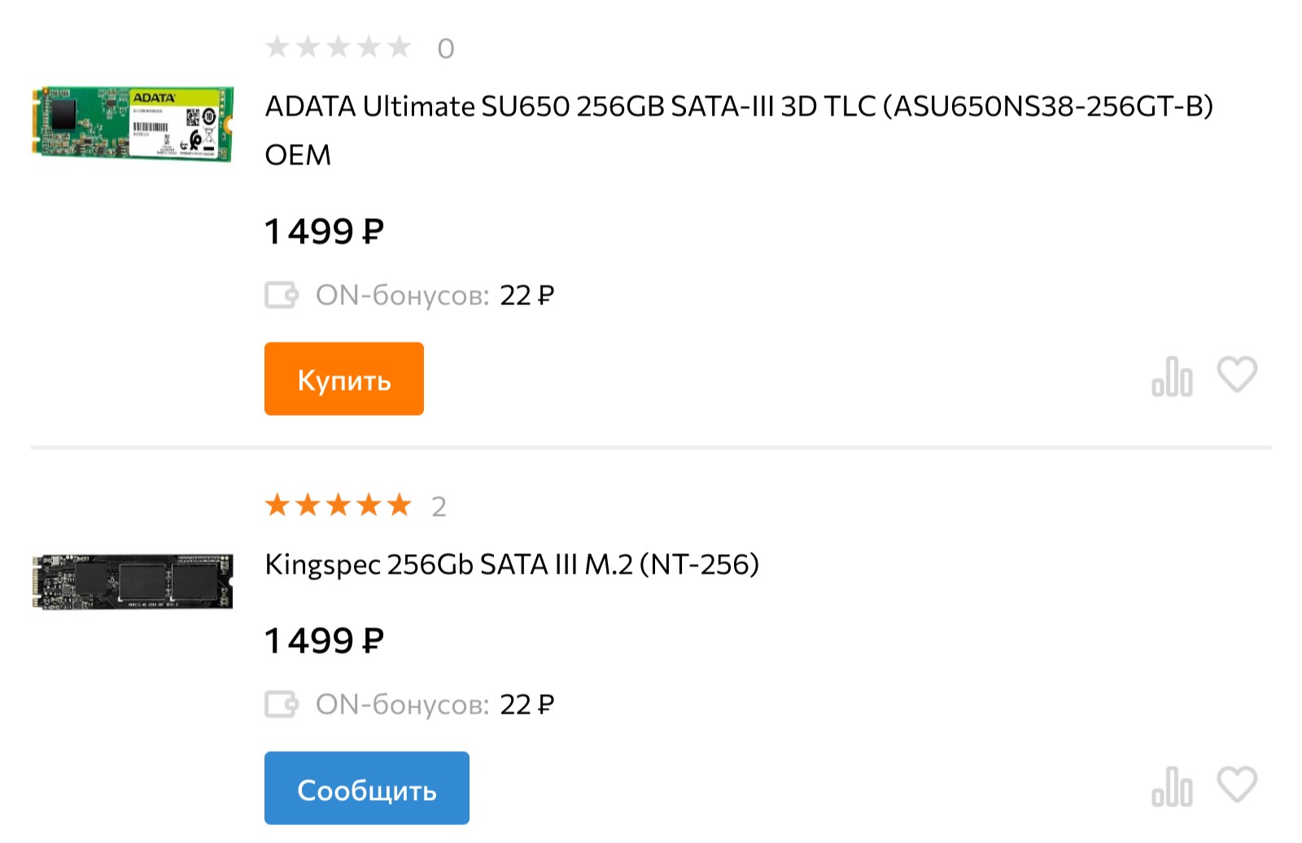
Task: Add Kingspec NT-256 to comparison list
Action: click(x=1172, y=787)
